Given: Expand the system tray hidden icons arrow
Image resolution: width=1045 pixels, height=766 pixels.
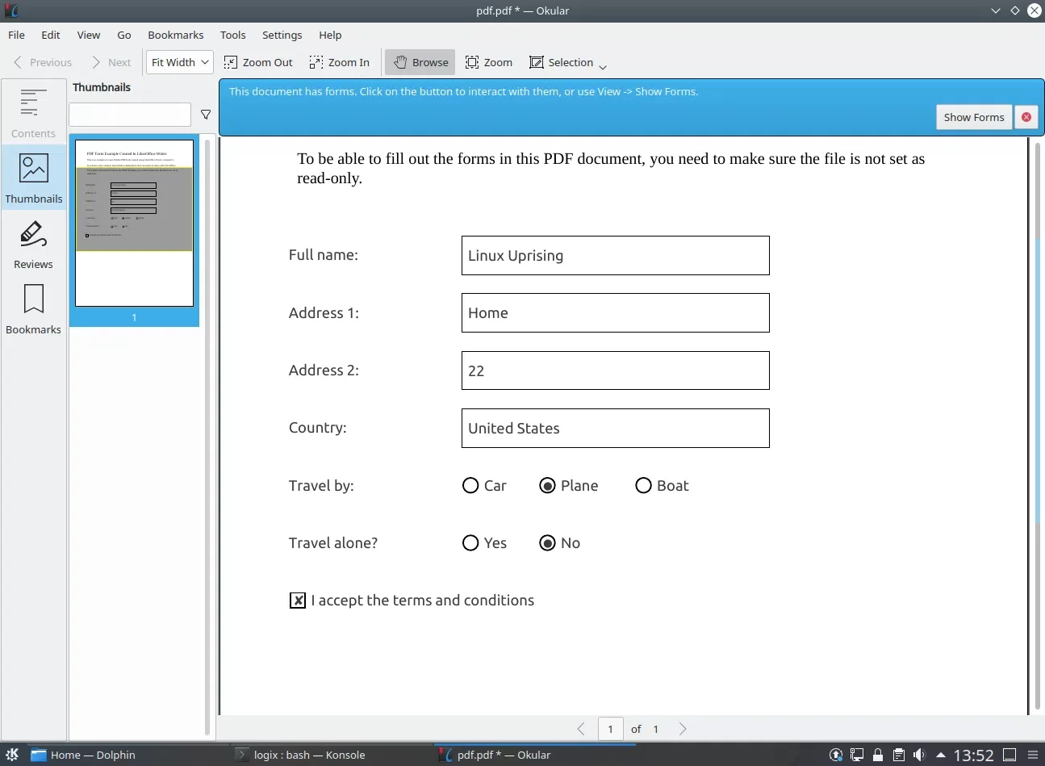Looking at the screenshot, I should [x=940, y=755].
